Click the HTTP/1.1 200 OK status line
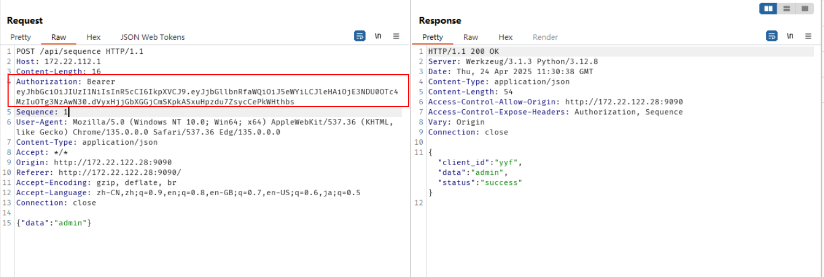824x277 pixels. coord(464,52)
